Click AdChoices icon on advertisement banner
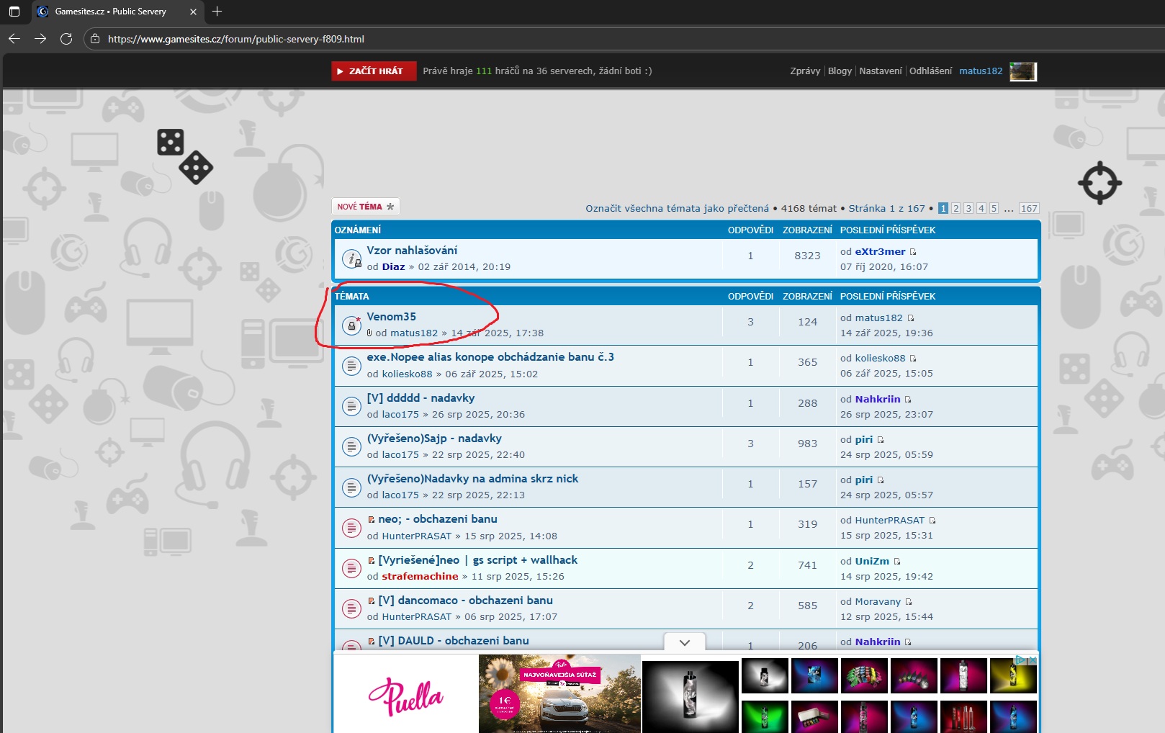The image size is (1165, 733). [x=1020, y=660]
